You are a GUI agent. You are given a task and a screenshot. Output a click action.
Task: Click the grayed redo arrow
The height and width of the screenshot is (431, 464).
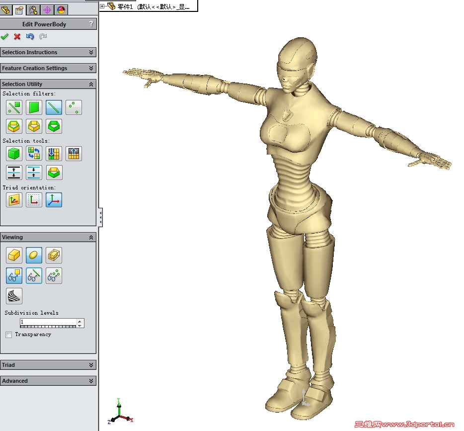click(x=43, y=36)
